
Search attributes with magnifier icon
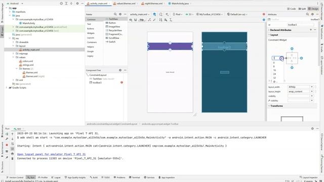[307, 14]
